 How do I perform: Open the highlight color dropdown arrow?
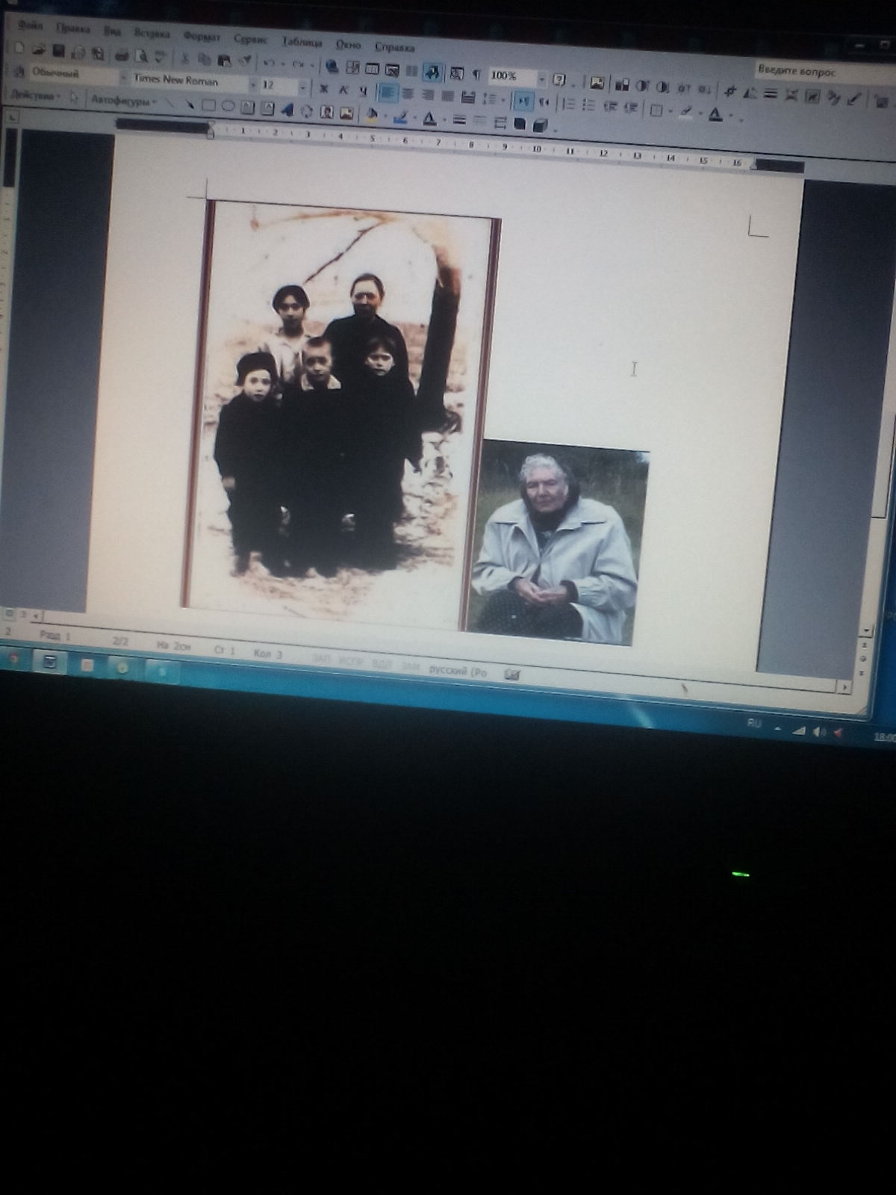[700, 113]
